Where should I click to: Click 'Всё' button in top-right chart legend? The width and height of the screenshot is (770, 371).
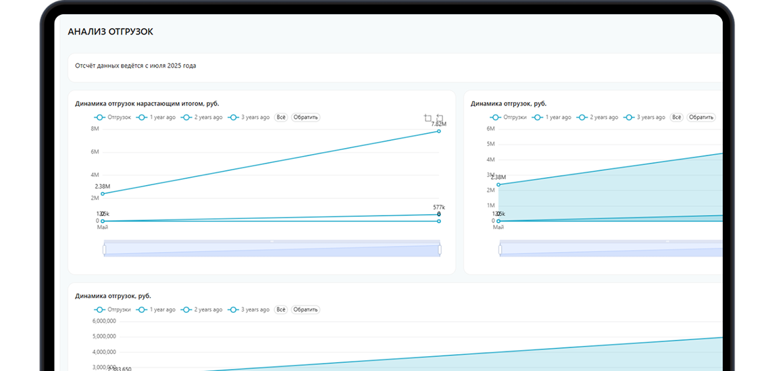click(677, 118)
